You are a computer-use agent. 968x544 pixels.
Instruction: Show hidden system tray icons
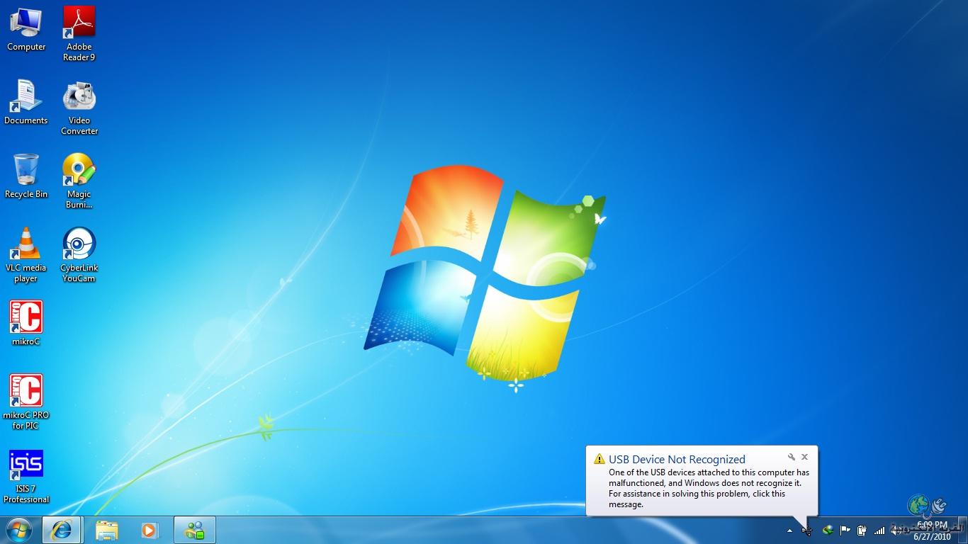tap(789, 531)
